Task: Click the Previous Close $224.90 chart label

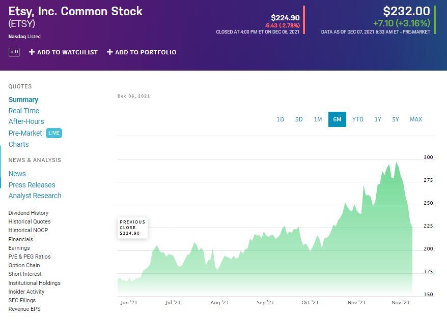Action: pyautogui.click(x=132, y=228)
